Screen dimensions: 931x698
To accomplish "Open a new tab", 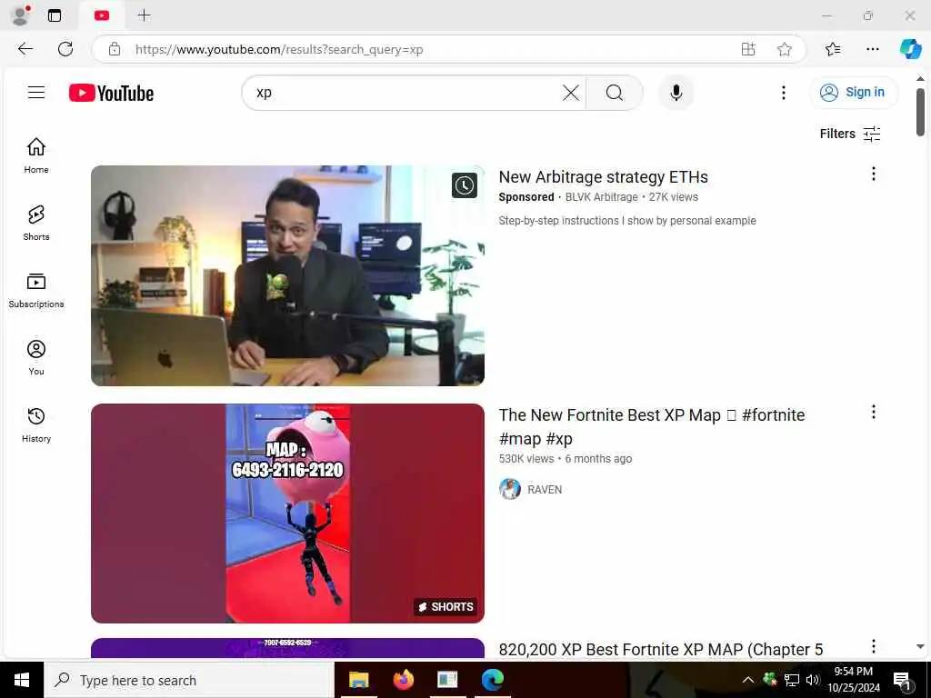I will coord(145,15).
